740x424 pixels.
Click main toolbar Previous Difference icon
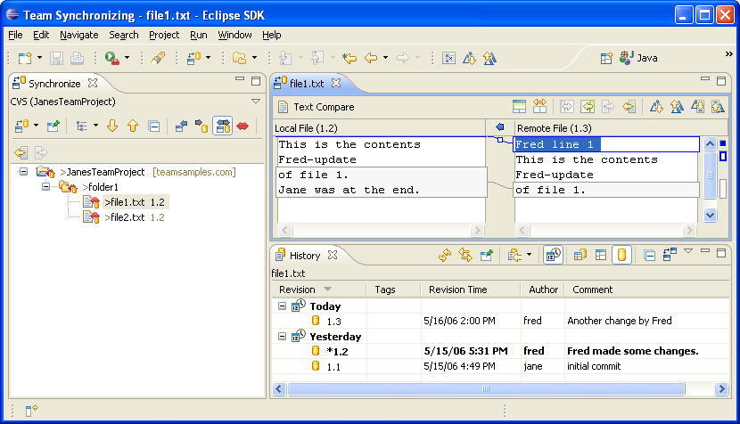coord(489,58)
